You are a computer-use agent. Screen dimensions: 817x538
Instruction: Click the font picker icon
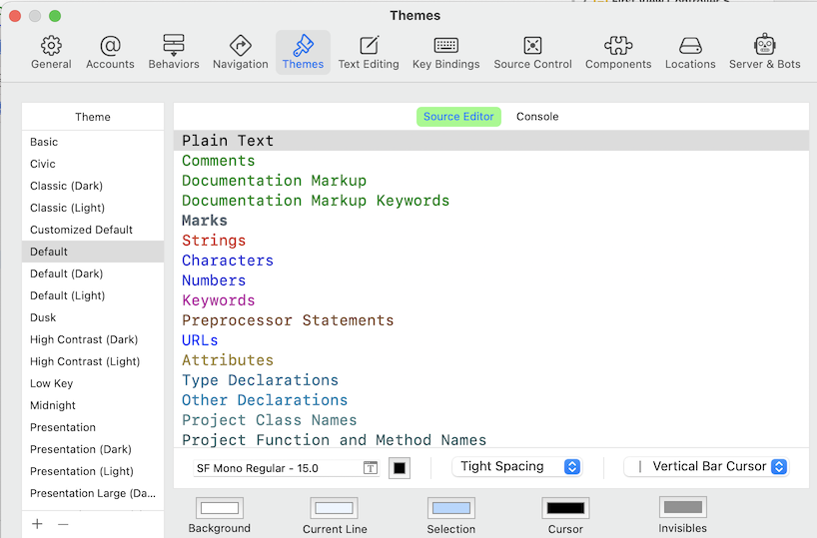[371, 467]
